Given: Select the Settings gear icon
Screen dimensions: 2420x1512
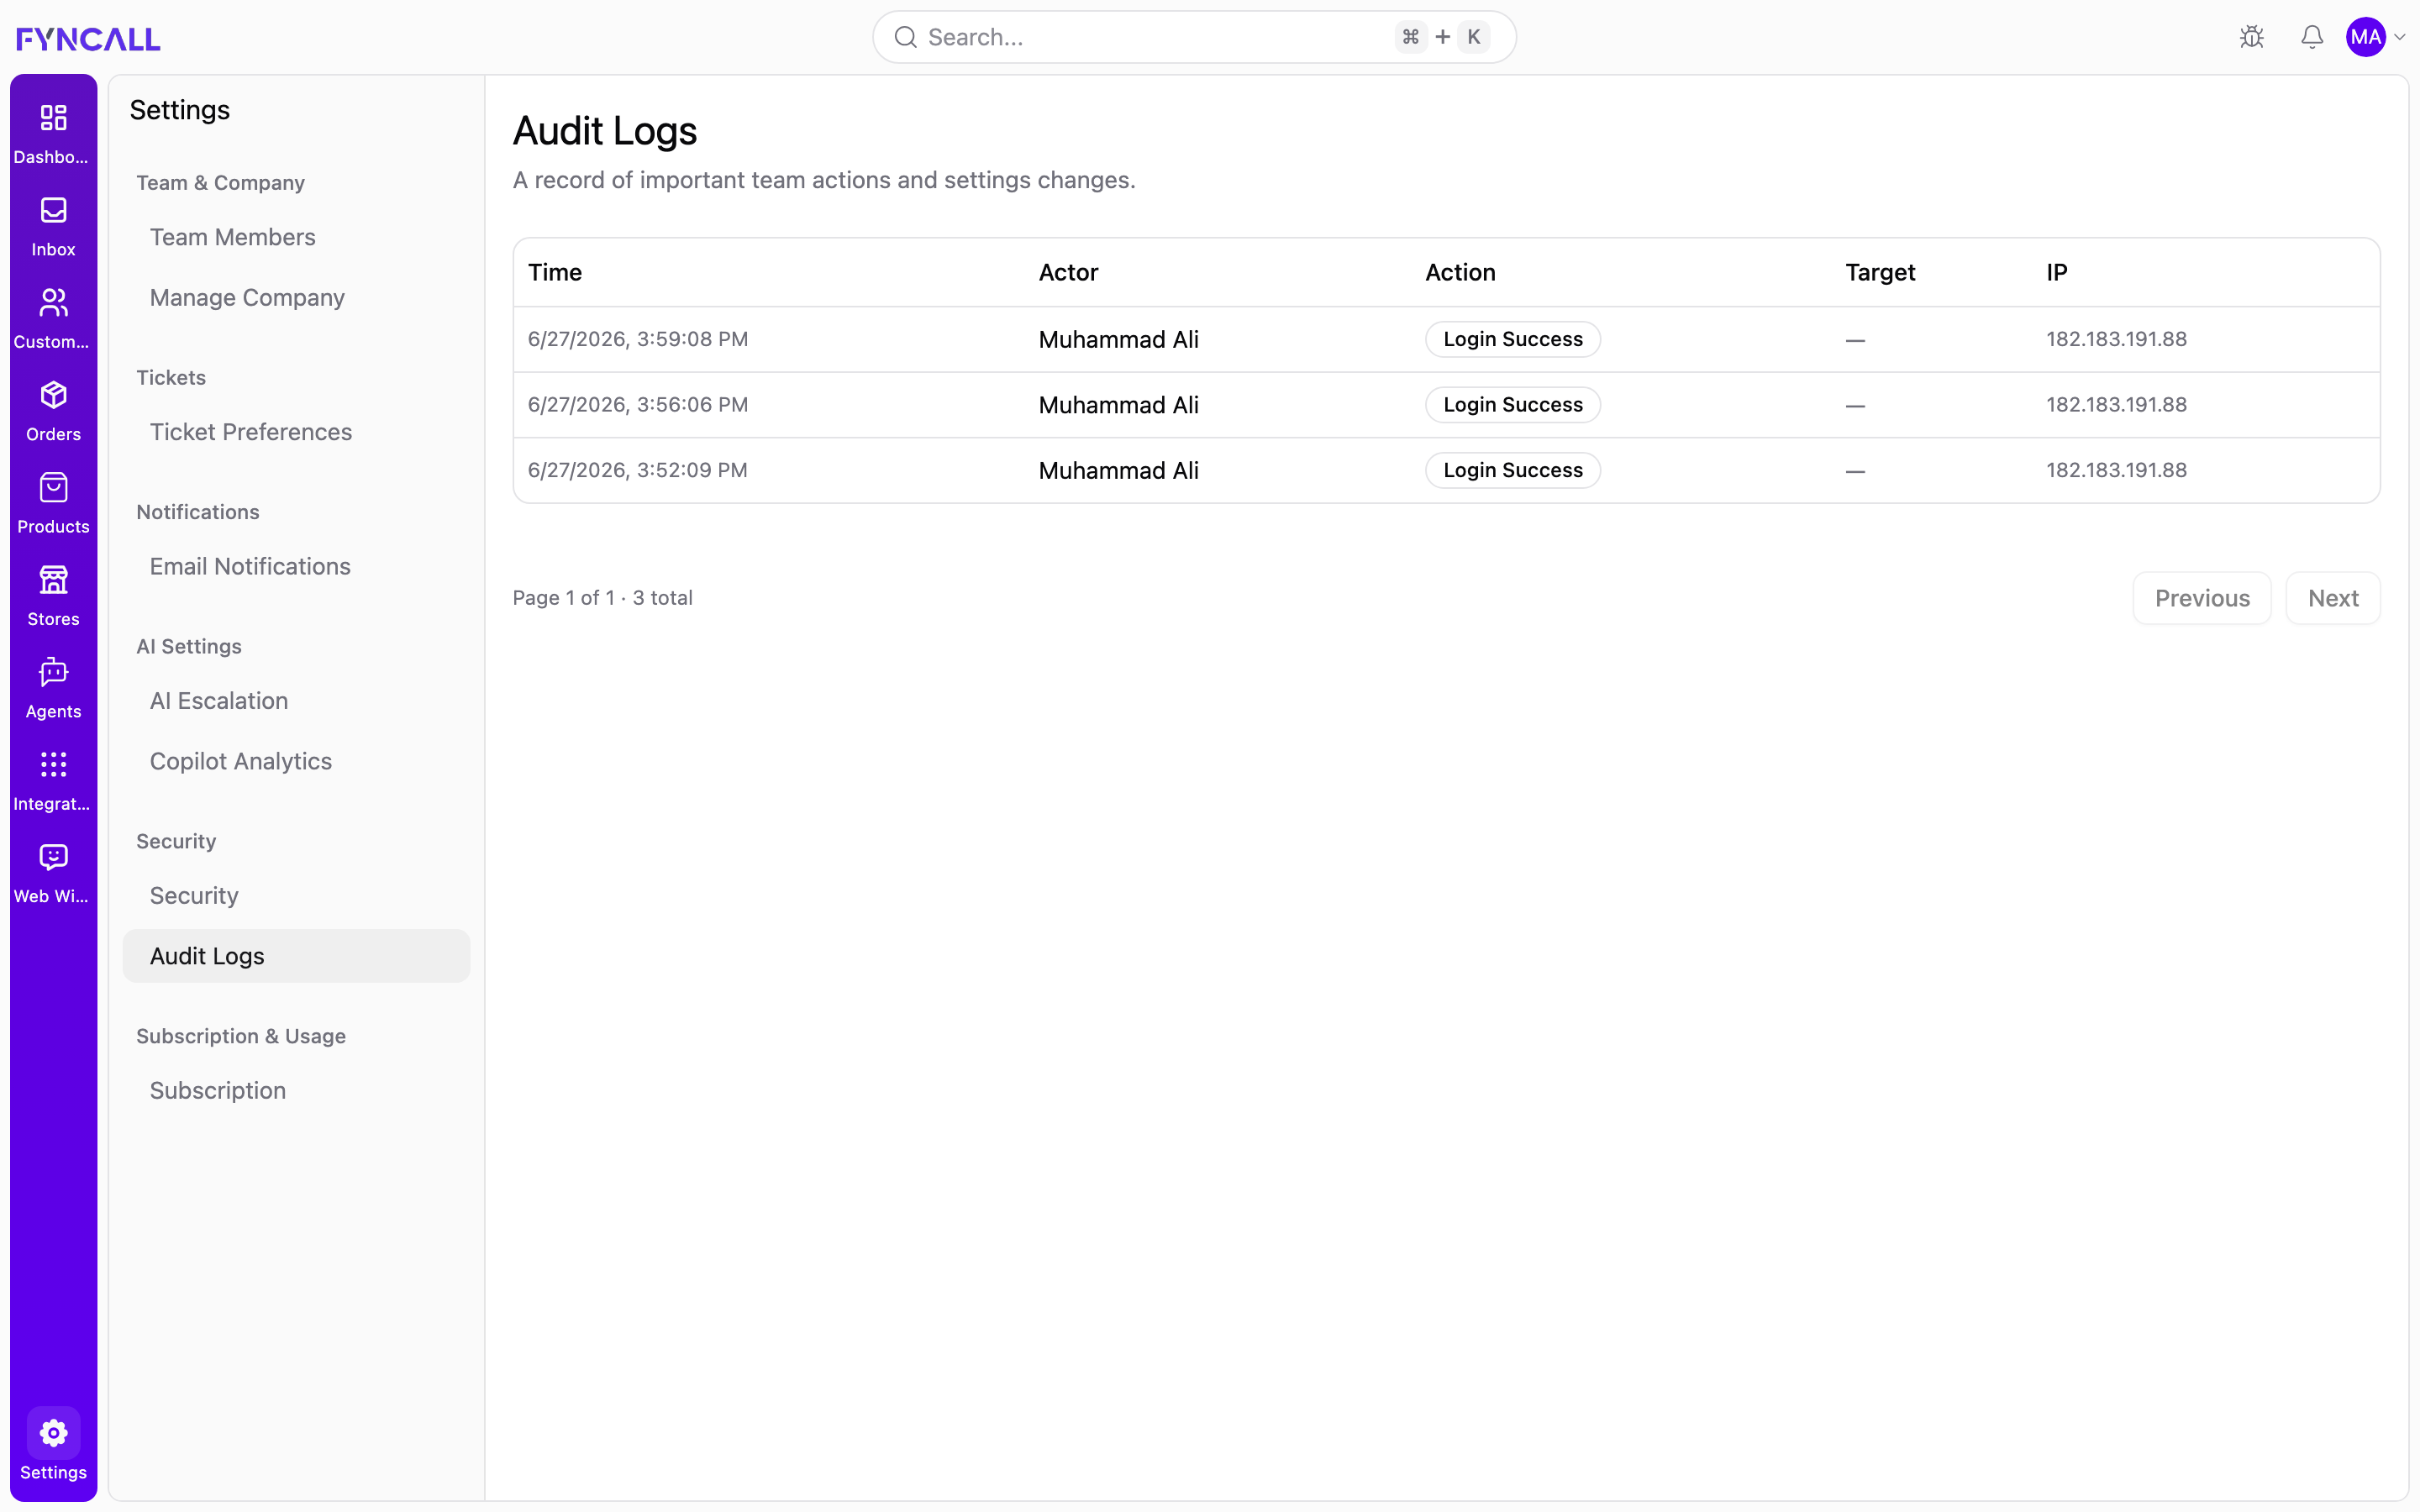Looking at the screenshot, I should point(53,1433).
